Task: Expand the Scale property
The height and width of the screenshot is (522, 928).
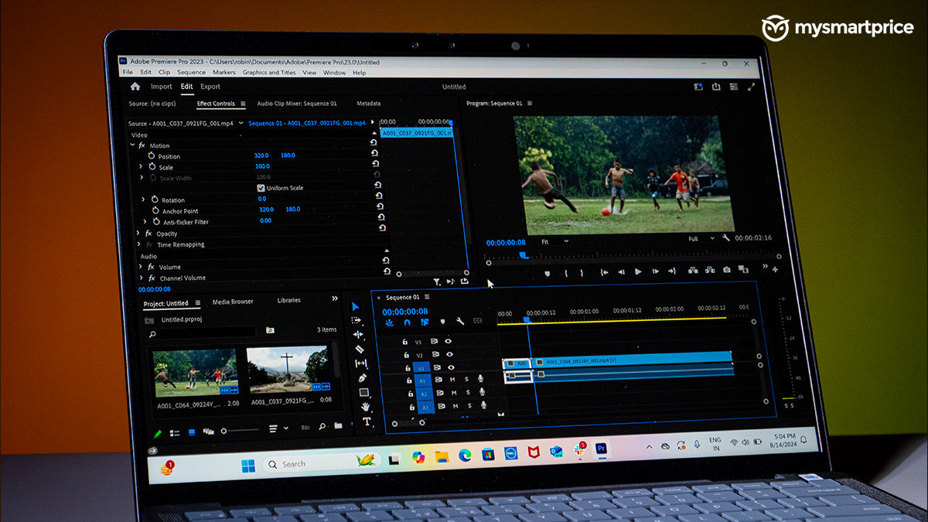Action: [x=141, y=167]
